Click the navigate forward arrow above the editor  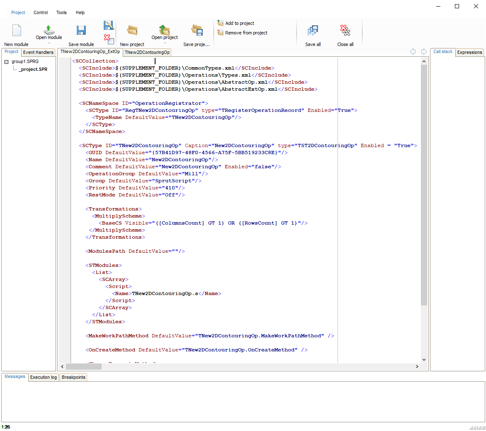pos(424,52)
